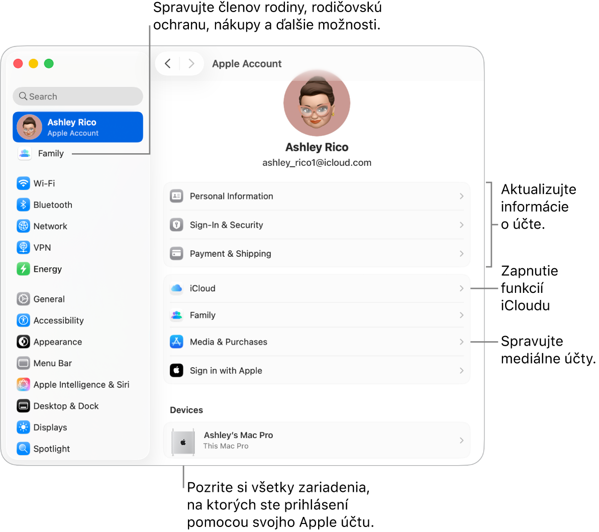Click the Network globe icon
599x532 pixels.
(24, 226)
